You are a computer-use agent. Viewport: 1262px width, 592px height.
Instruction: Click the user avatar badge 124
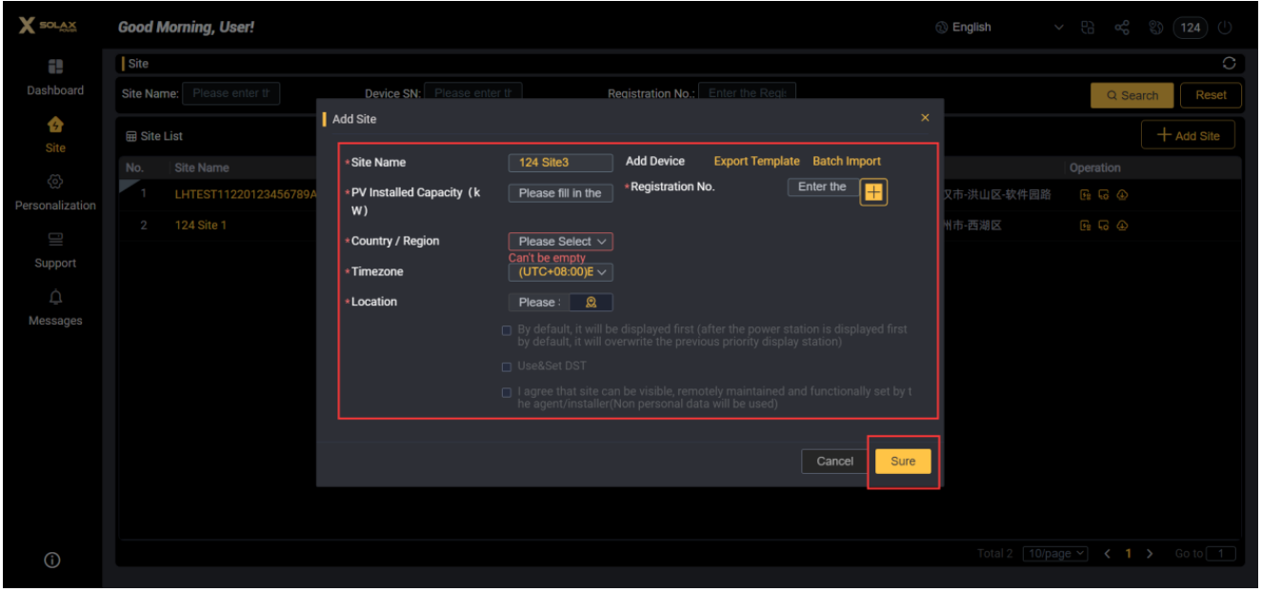click(1191, 28)
